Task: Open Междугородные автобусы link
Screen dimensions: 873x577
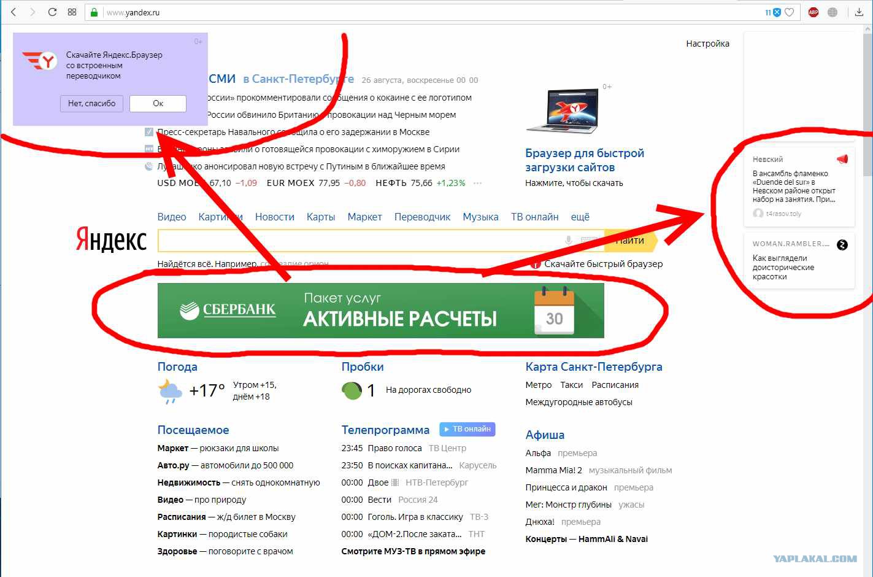Action: (x=579, y=402)
